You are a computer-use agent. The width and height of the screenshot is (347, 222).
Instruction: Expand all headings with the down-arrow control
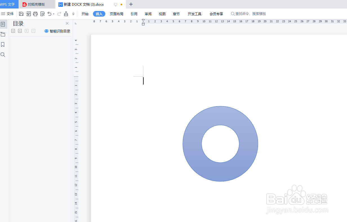pos(13,31)
